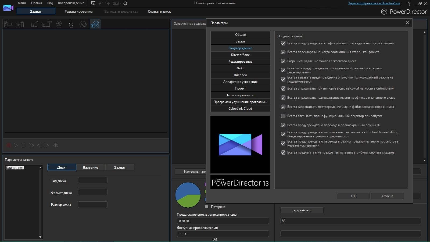The height and width of the screenshot is (242, 430).
Task: Toggle ask on high-definition video import checkbox
Action: (x=283, y=88)
